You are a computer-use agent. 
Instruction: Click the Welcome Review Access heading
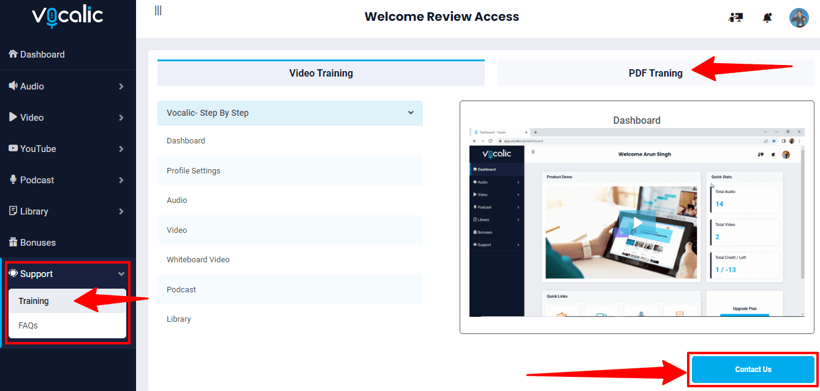tap(442, 17)
